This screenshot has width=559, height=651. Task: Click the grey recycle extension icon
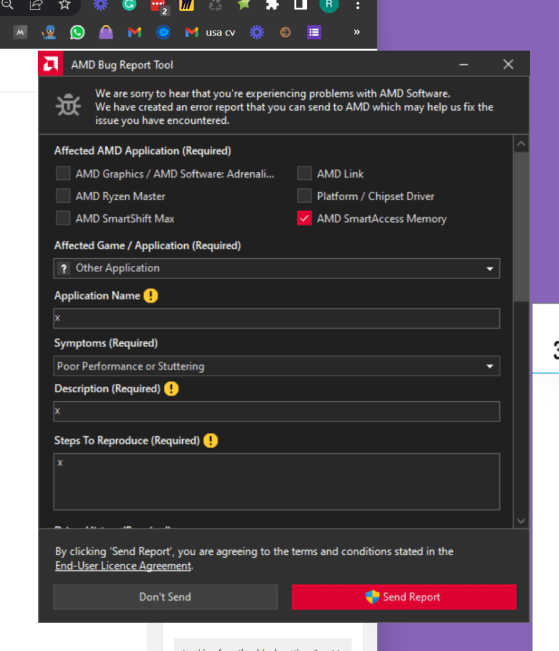(215, 4)
